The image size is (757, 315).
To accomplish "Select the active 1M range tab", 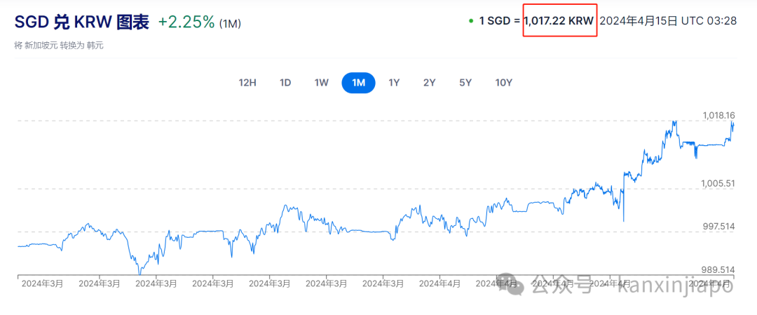I will (x=358, y=83).
